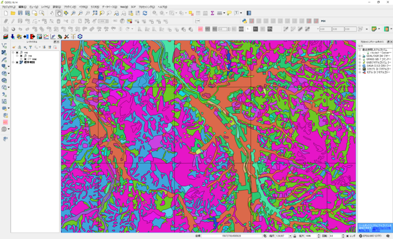This screenshot has width=393, height=239.
Task: Click the processing toolbox search field
Action: [x=375, y=46]
